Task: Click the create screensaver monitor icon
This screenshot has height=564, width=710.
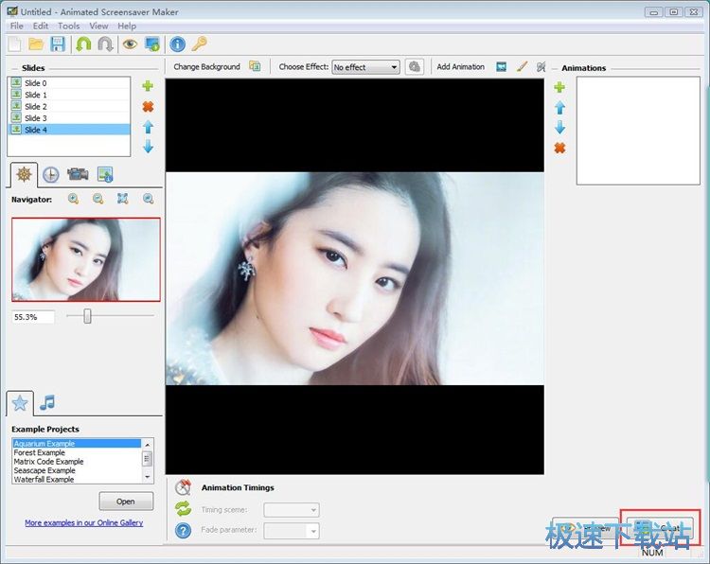Action: 152,44
